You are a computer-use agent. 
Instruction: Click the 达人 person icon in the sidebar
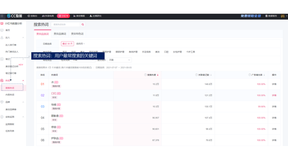pos(2,38)
